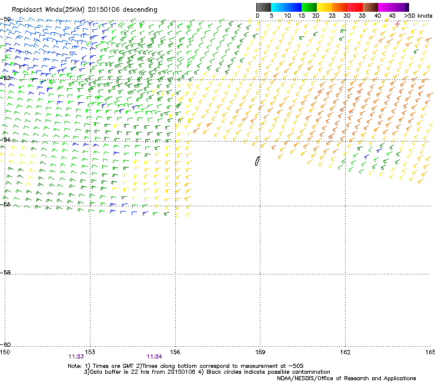Click latitude axis label -54
The image size is (435, 382).
5,139
